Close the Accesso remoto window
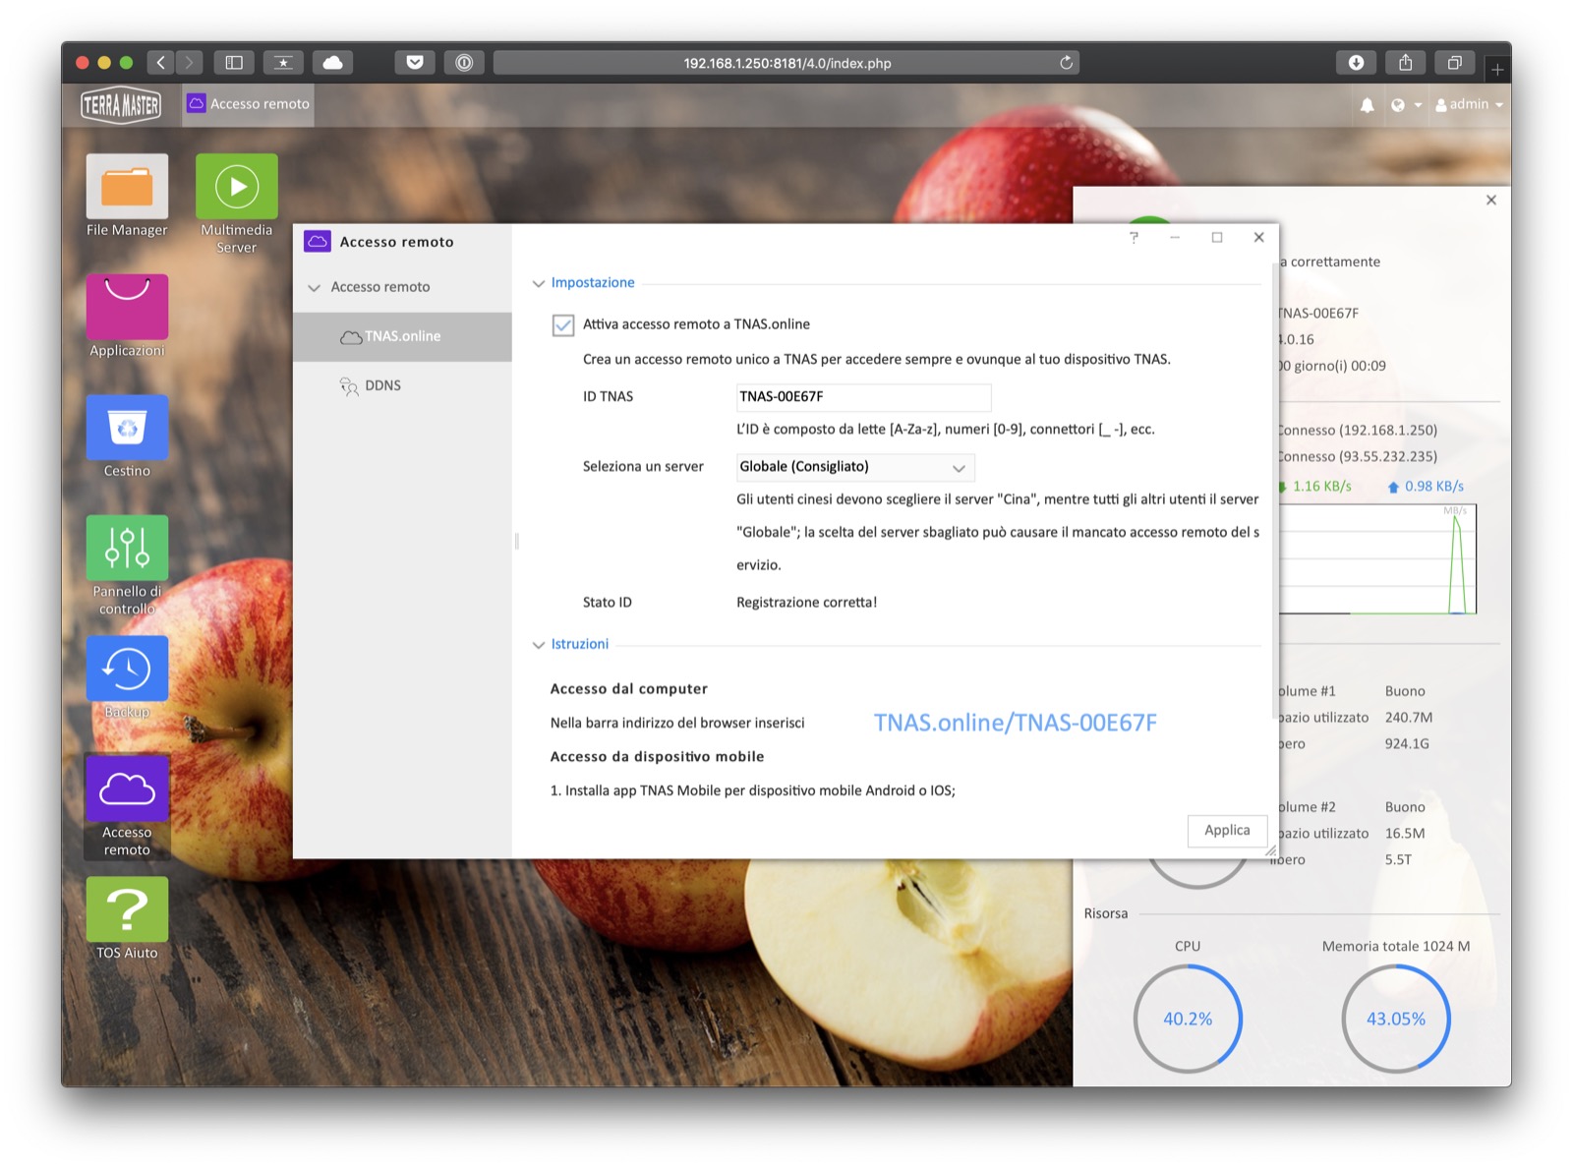This screenshot has height=1168, width=1573. pos(1259,237)
